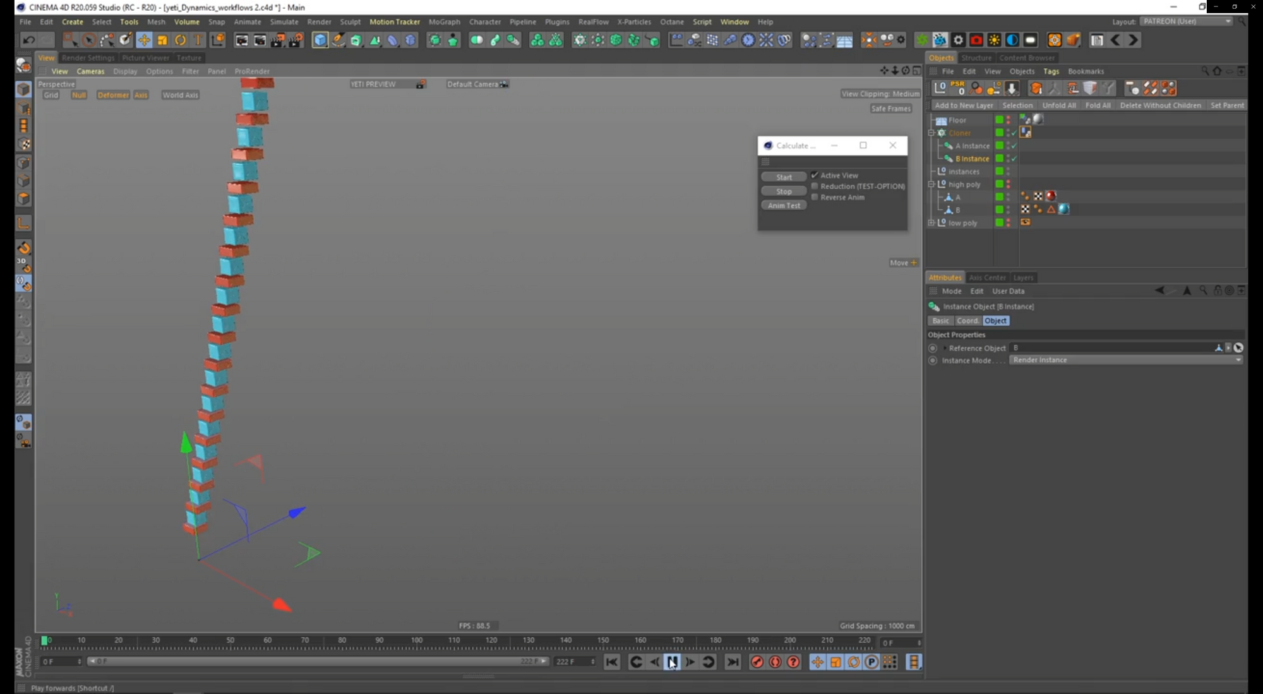
Task: Toggle the Autokeying red icon
Action: (775, 662)
